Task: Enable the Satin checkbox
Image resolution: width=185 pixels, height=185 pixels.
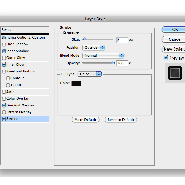Action: (x=4, y=92)
